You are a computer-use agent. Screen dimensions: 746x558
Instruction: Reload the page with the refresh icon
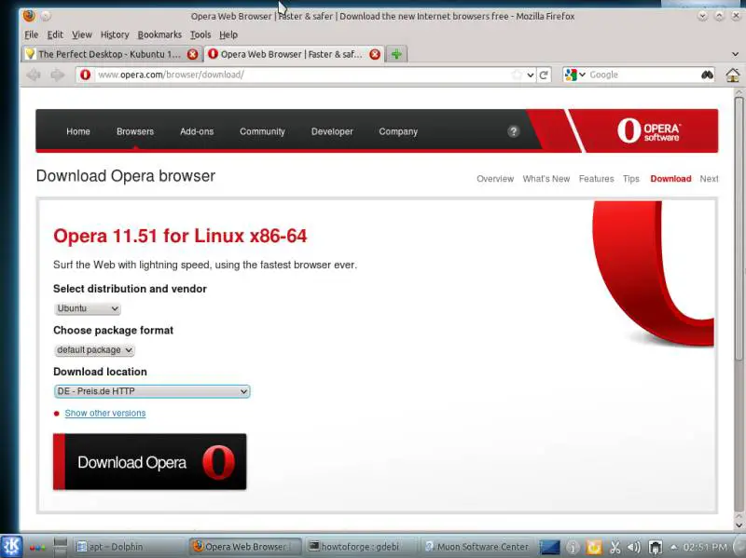coord(544,75)
